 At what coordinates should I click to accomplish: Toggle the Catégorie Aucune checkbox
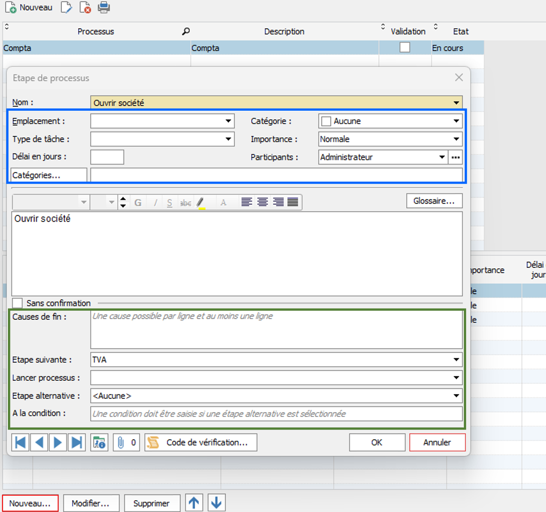click(326, 121)
